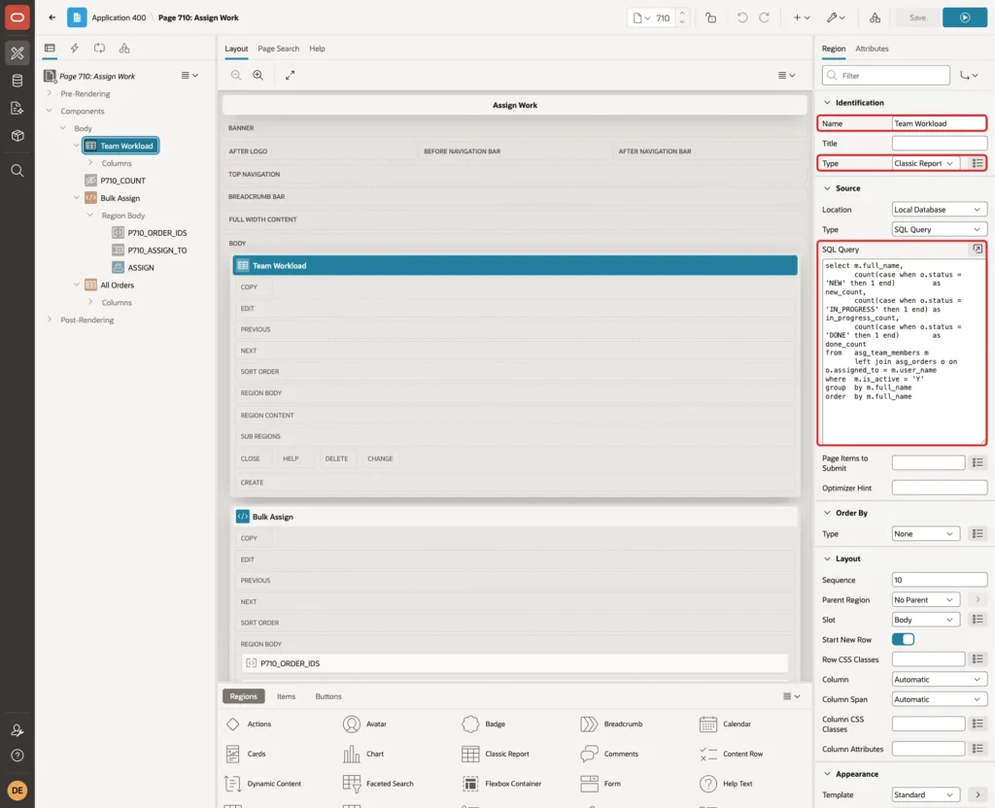This screenshot has height=808, width=995.
Task: Select the ASSIGN button tree item
Action: click(141, 268)
